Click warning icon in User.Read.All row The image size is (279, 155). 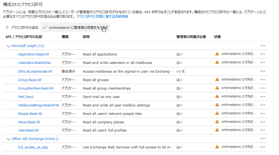click(217, 130)
